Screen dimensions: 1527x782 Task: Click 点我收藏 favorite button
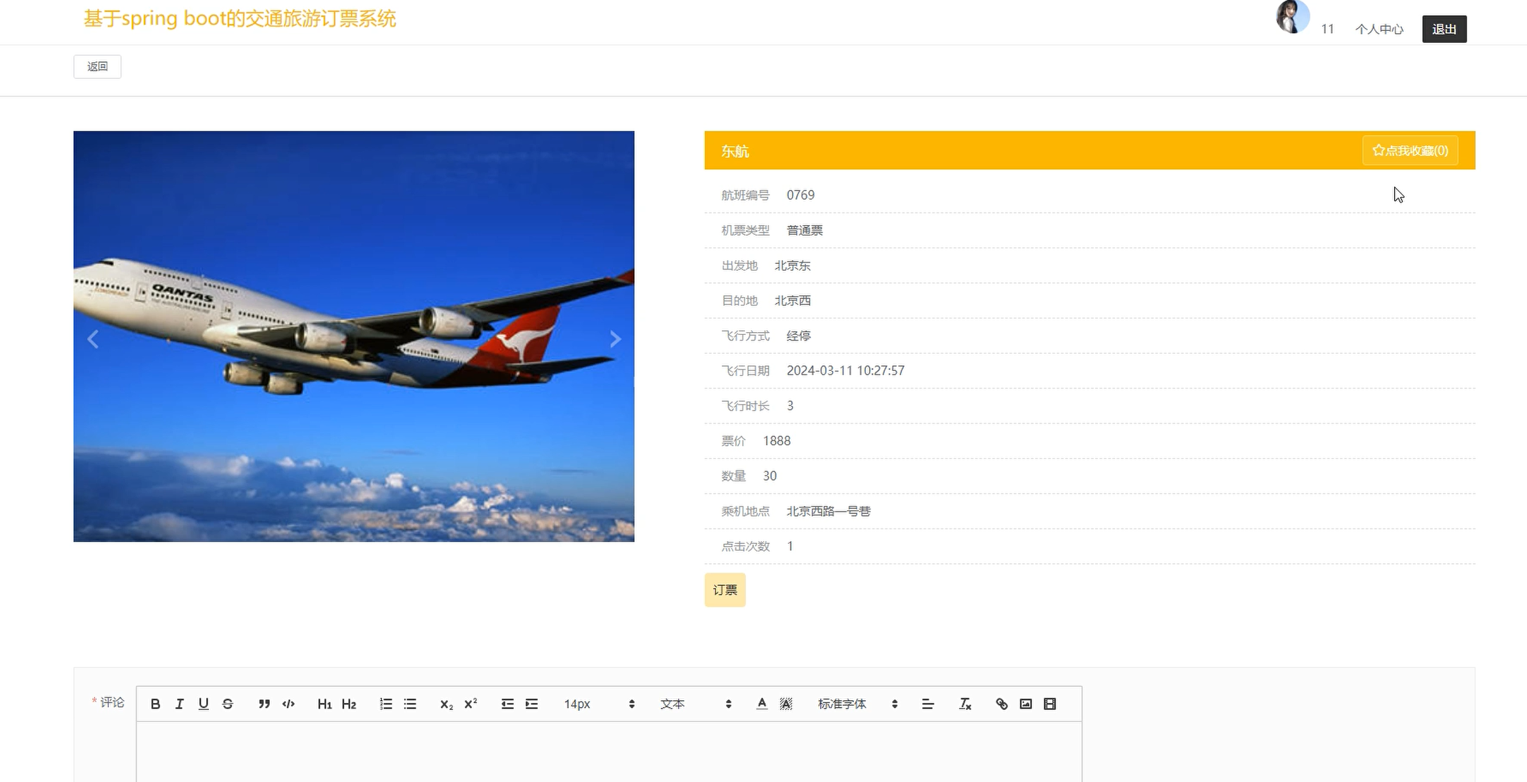tap(1410, 151)
